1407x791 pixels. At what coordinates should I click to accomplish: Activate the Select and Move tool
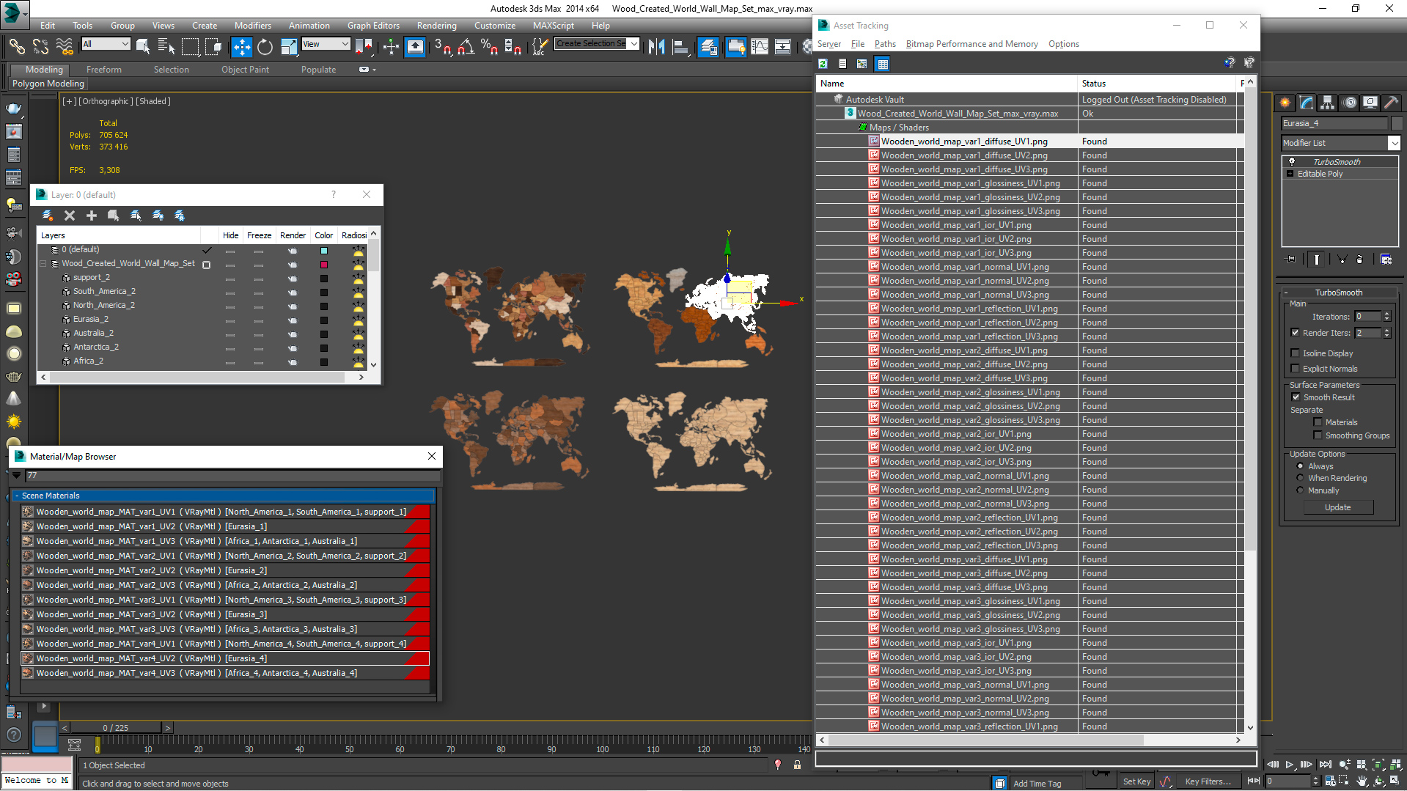[241, 47]
